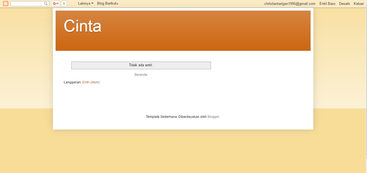Open the Blogger link in footer
367x173 pixels.
(x=213, y=117)
